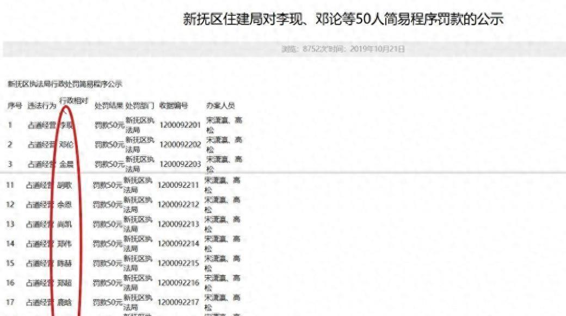Click the 行政相对 column header
This screenshot has width=566, height=316.
[73, 101]
